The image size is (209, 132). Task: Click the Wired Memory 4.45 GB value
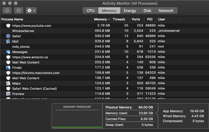(x=198, y=116)
